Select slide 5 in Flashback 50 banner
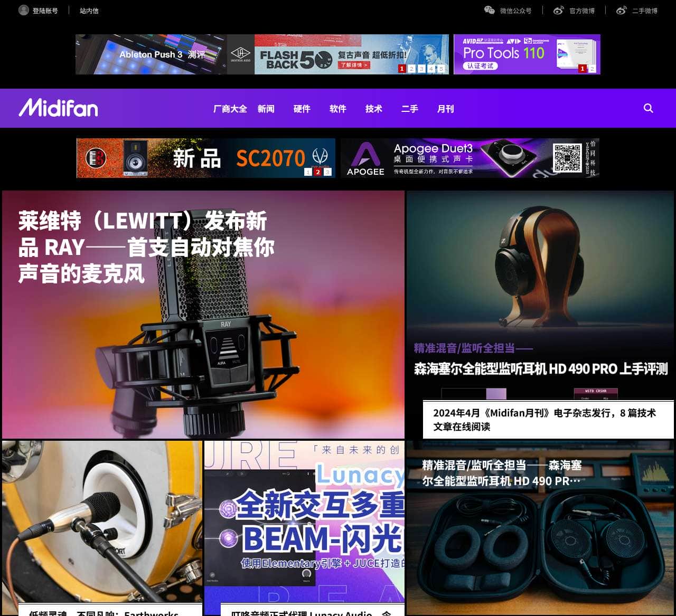The width and height of the screenshot is (676, 616). tap(441, 69)
